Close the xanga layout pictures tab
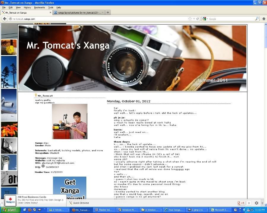267x213 pixels. tap(103, 12)
